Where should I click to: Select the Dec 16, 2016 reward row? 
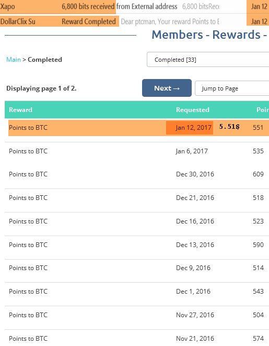pos(137,221)
